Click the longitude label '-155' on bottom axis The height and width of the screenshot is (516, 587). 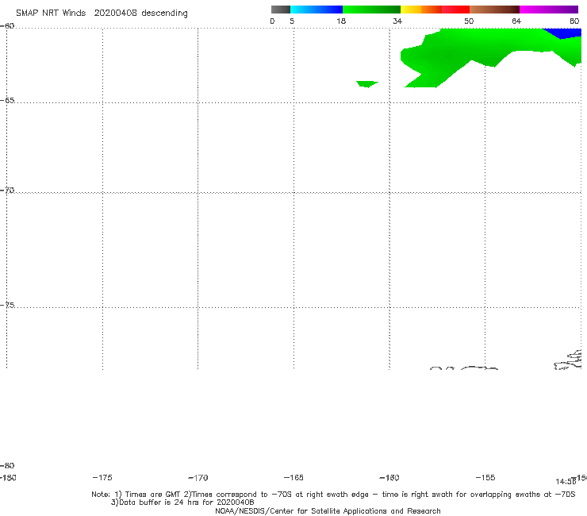point(485,477)
